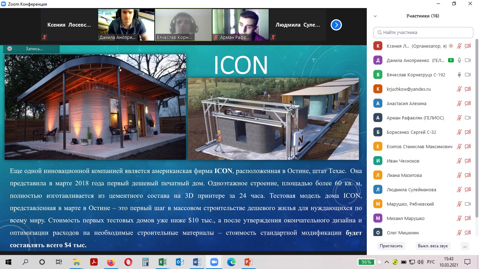Collapse the Участники panel with the chevron
The image size is (479, 269).
click(375, 16)
